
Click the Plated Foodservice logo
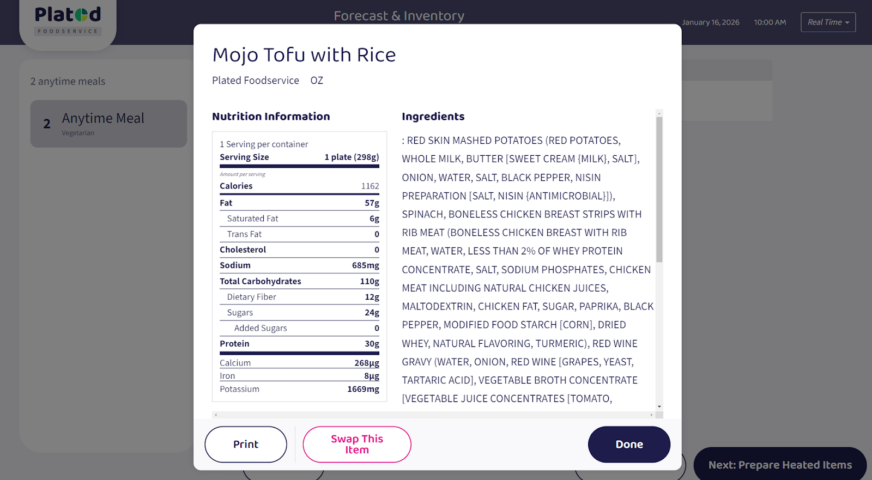68,20
